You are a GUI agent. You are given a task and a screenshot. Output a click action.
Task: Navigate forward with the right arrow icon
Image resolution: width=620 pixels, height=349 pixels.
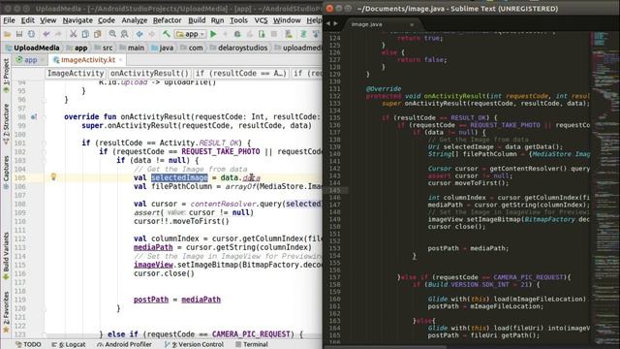(152, 35)
